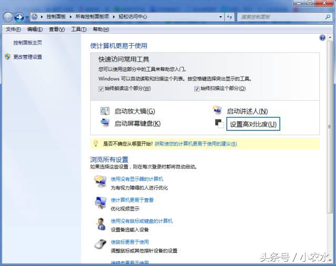Click the light bulb tip icon
Image resolution: width=336 pixels, height=266 pixels.
tap(96, 144)
